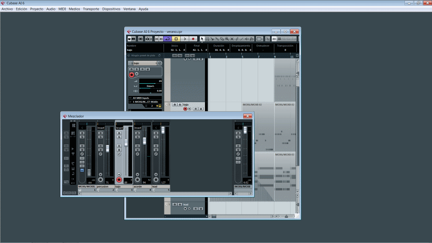Open the Edición menu
The image size is (432, 243).
point(22,9)
